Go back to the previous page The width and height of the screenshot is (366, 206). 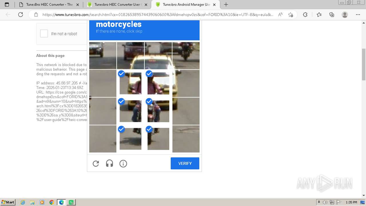(8, 15)
